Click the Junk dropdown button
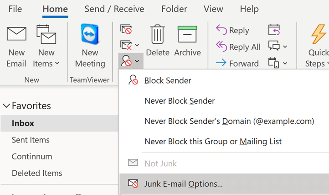The image size is (329, 195). coord(130,60)
